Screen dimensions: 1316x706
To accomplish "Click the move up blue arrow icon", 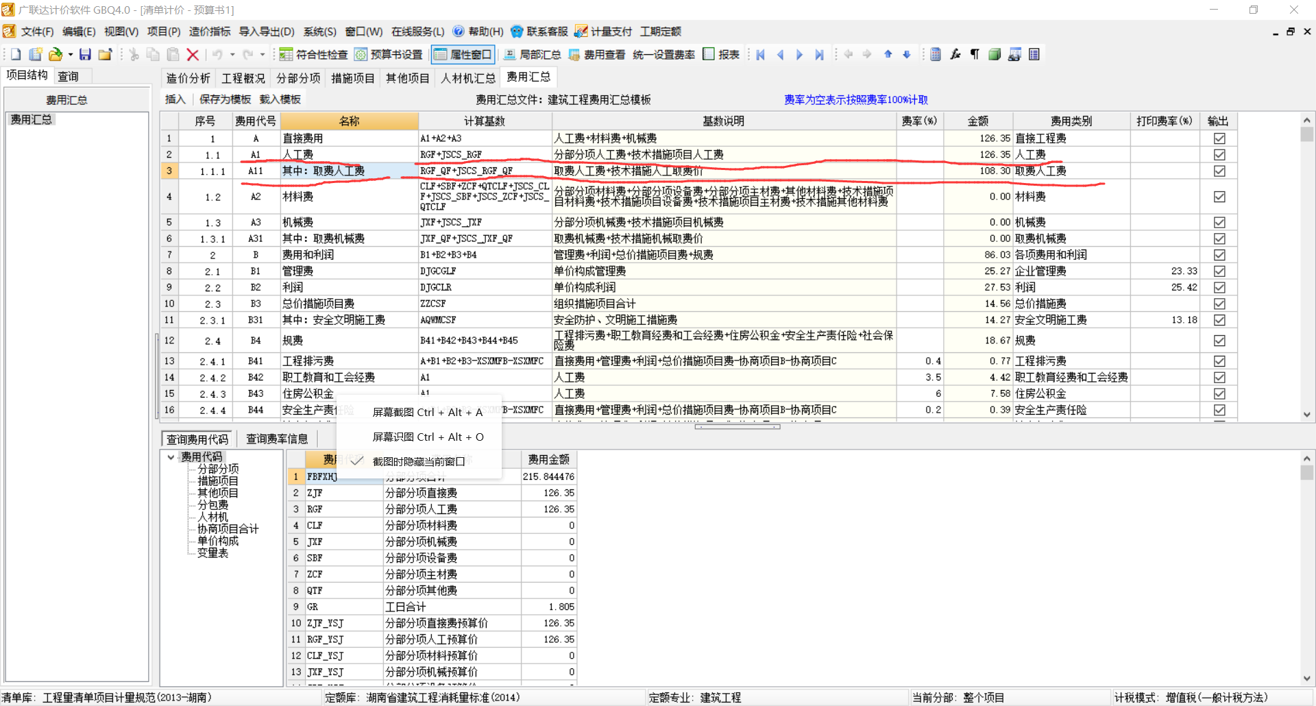I will tap(888, 54).
